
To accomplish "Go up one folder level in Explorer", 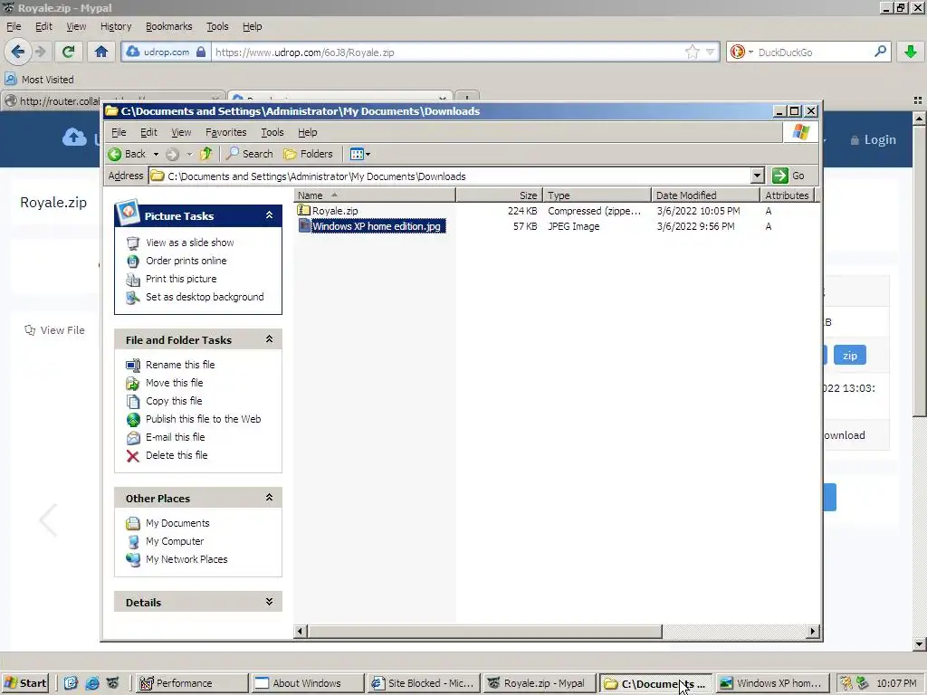I will click(x=205, y=154).
